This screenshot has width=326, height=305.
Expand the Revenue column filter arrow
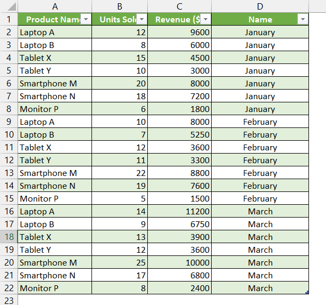pyautogui.click(x=205, y=19)
